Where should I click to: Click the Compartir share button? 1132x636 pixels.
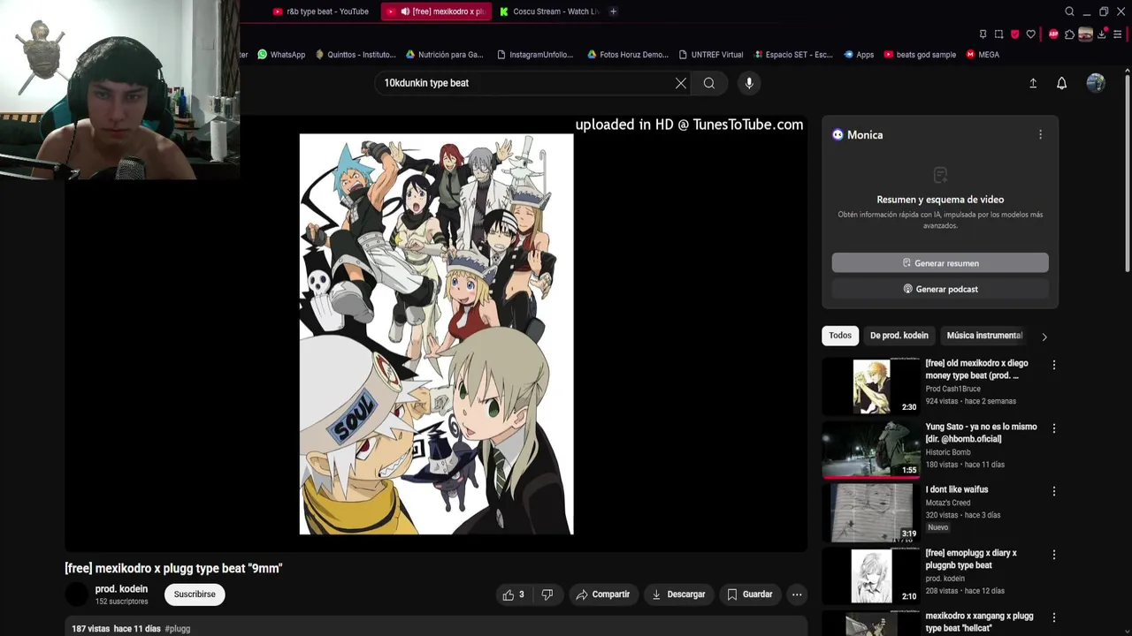(x=603, y=594)
